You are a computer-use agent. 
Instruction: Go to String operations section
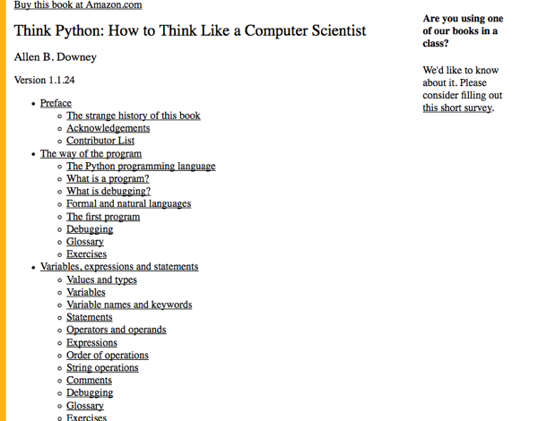102,367
